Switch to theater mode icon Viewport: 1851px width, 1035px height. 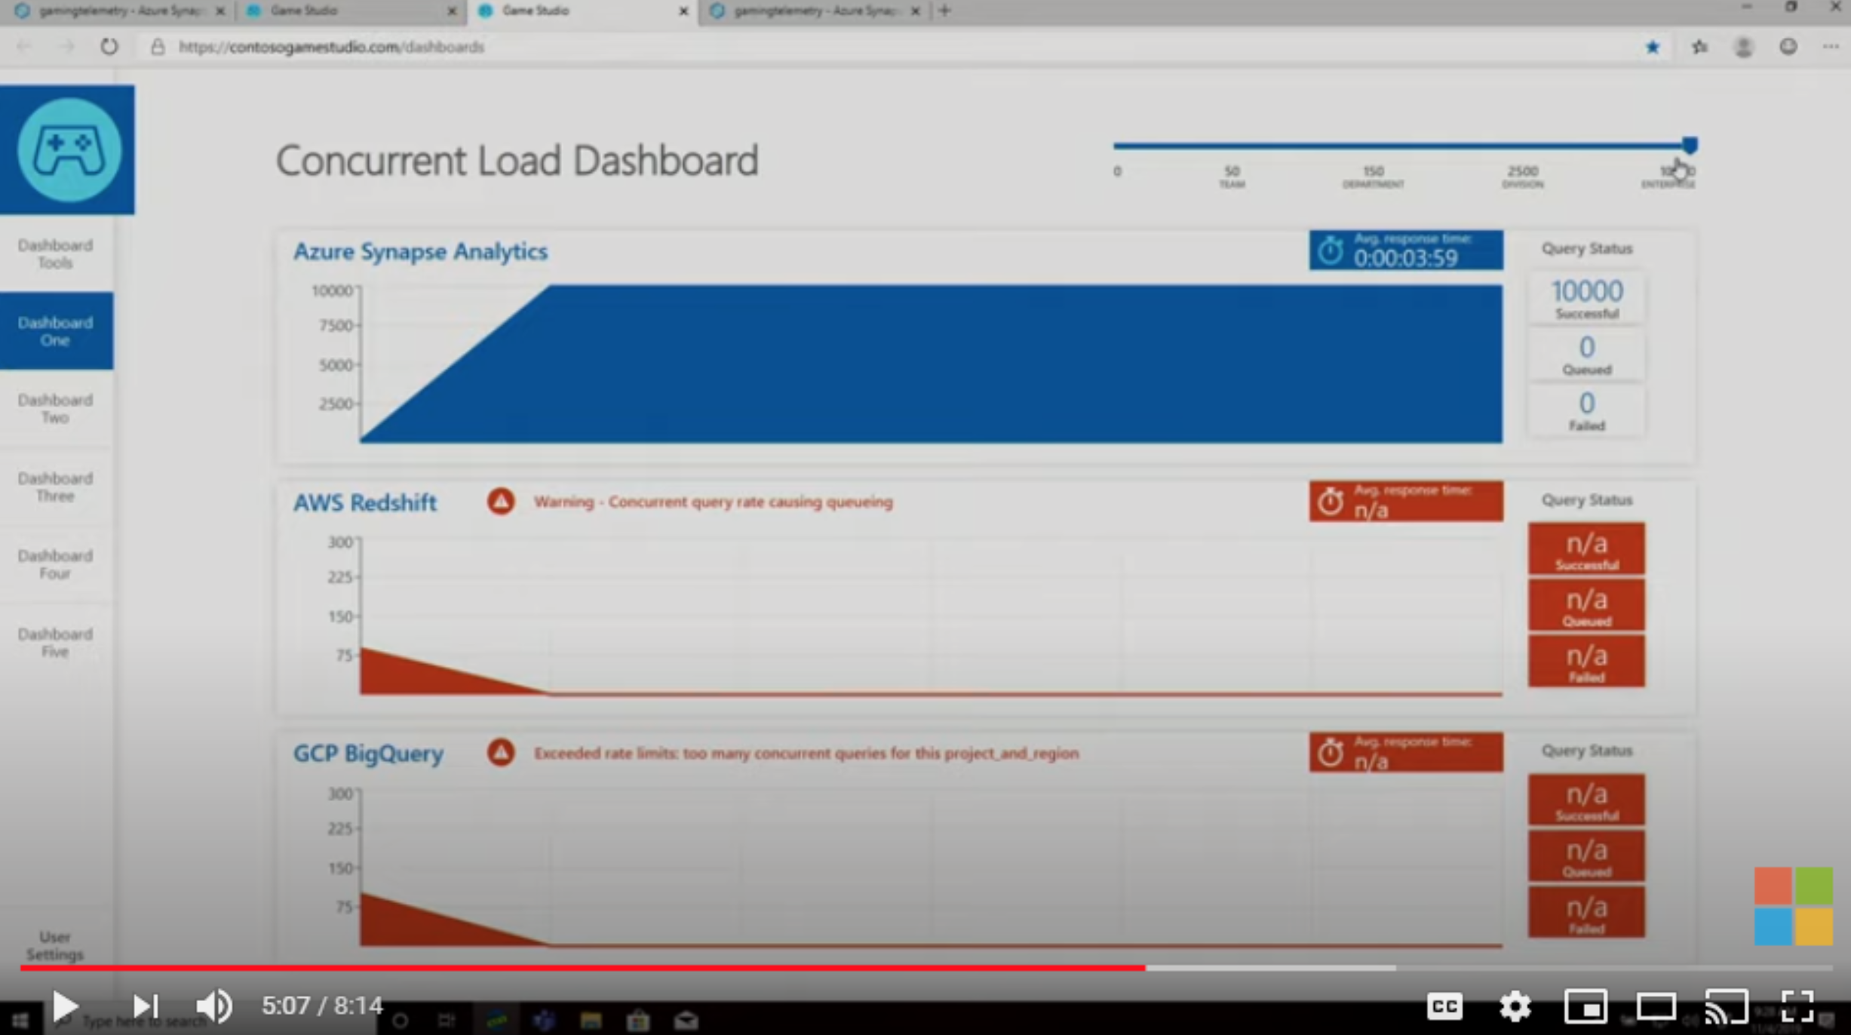pyautogui.click(x=1656, y=1006)
